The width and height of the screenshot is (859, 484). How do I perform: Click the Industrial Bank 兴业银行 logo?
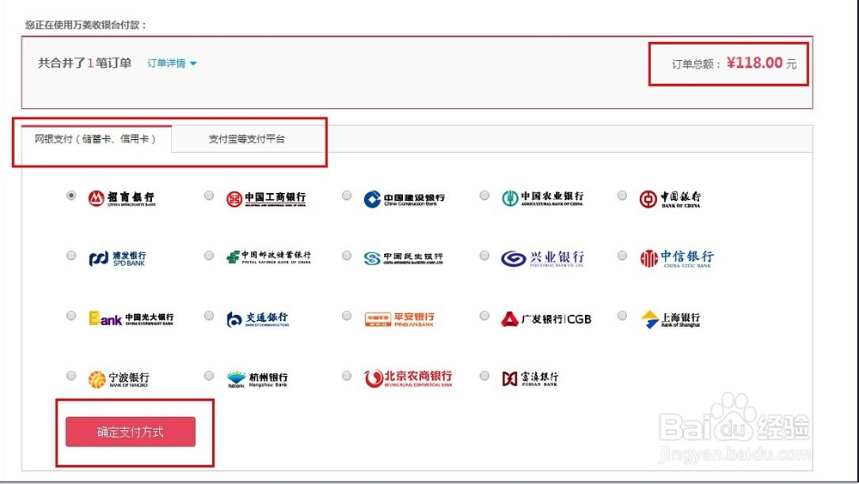tap(542, 258)
